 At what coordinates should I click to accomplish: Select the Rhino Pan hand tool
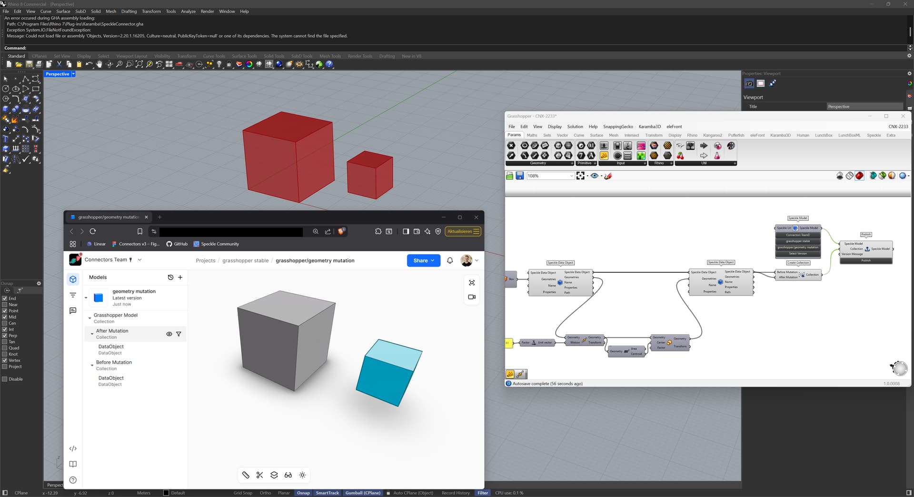pos(99,64)
